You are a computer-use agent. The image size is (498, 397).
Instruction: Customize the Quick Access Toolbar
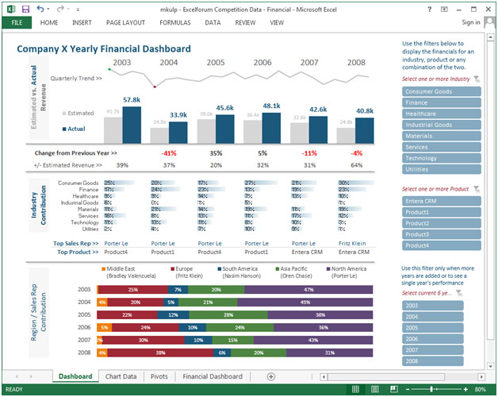click(x=78, y=10)
